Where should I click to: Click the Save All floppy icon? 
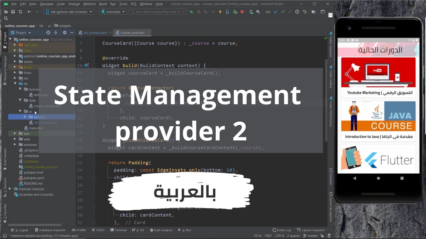[x=13, y=12]
